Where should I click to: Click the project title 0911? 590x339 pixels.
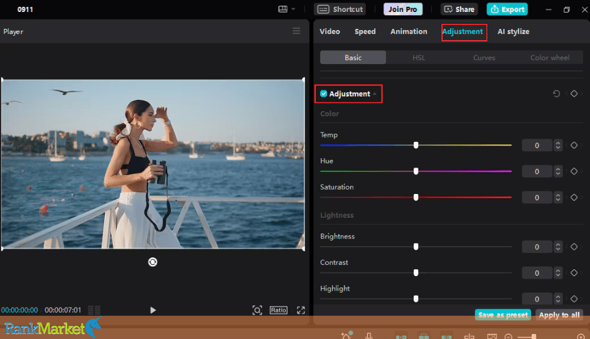point(25,9)
